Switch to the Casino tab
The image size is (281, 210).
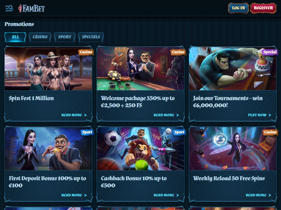point(40,37)
